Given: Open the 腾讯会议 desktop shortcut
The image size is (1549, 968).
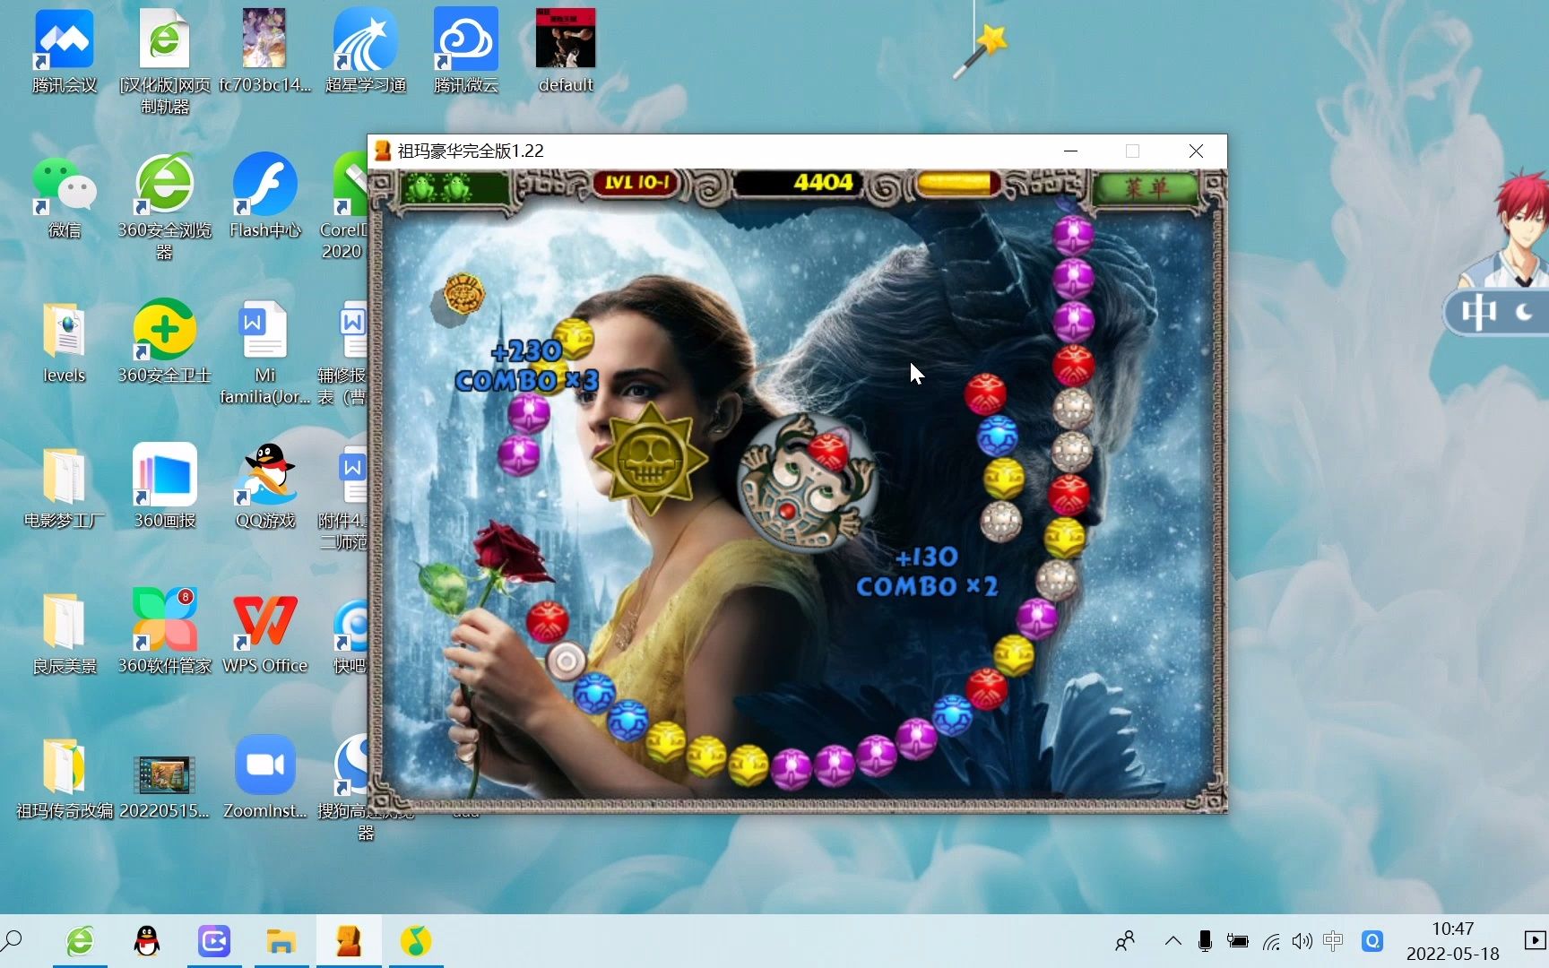Looking at the screenshot, I should (64, 52).
